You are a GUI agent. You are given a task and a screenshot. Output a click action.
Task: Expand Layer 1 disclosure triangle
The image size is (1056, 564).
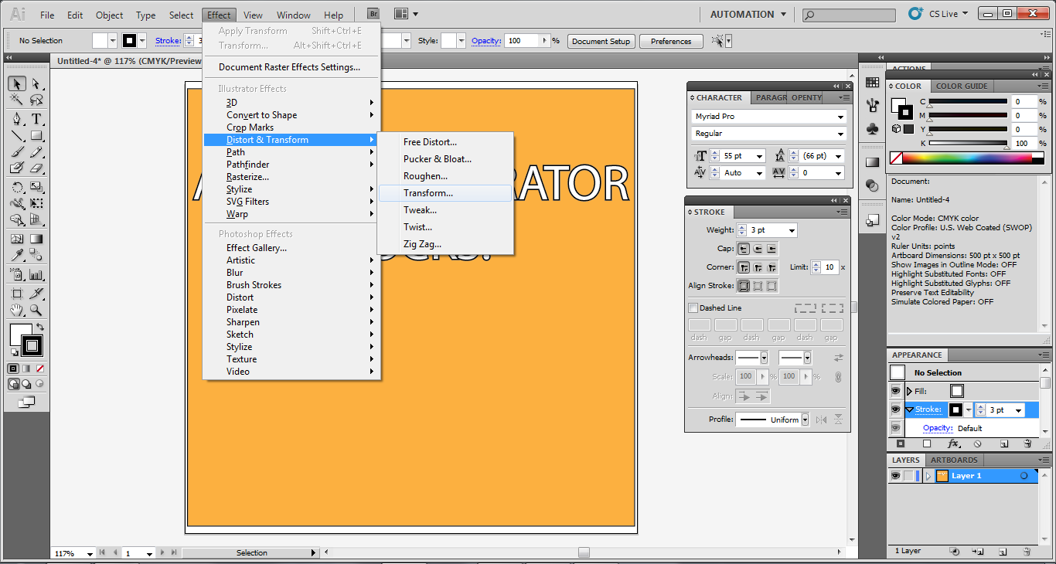click(928, 476)
